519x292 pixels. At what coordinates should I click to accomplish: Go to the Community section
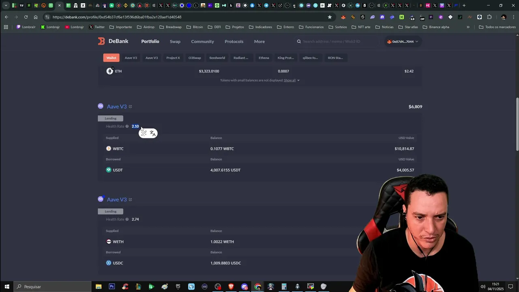(x=202, y=41)
